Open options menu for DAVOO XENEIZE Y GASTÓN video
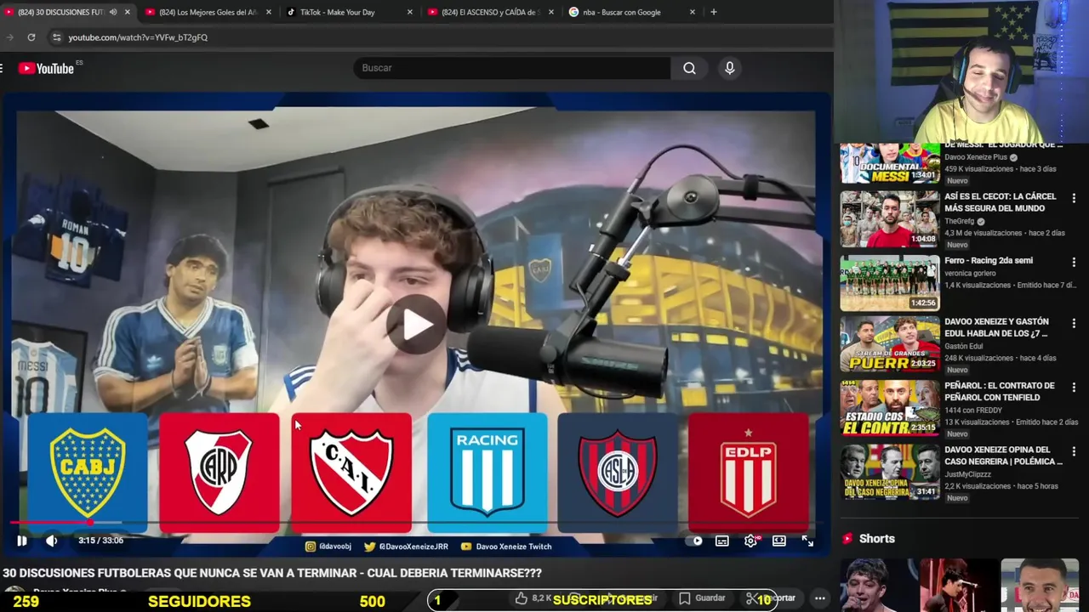 tap(1074, 323)
